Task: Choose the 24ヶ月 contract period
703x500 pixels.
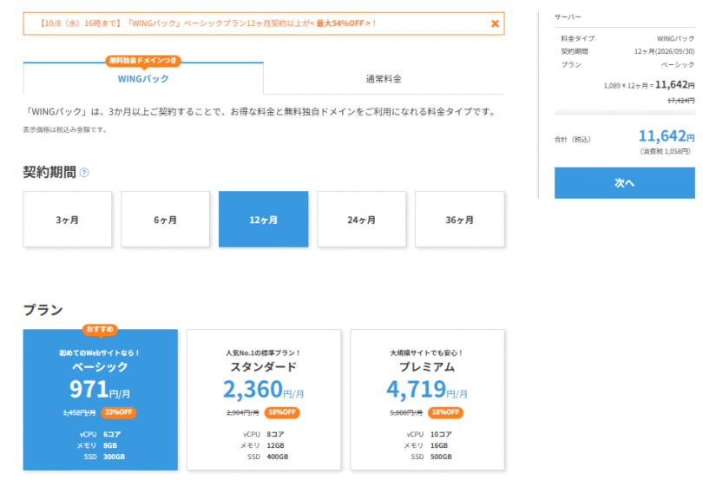Action: (x=361, y=220)
